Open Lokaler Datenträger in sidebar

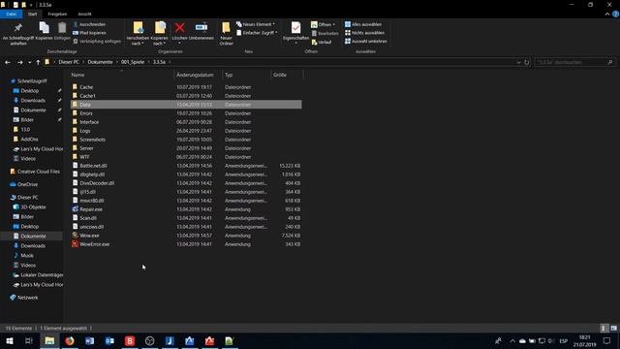tap(42, 275)
